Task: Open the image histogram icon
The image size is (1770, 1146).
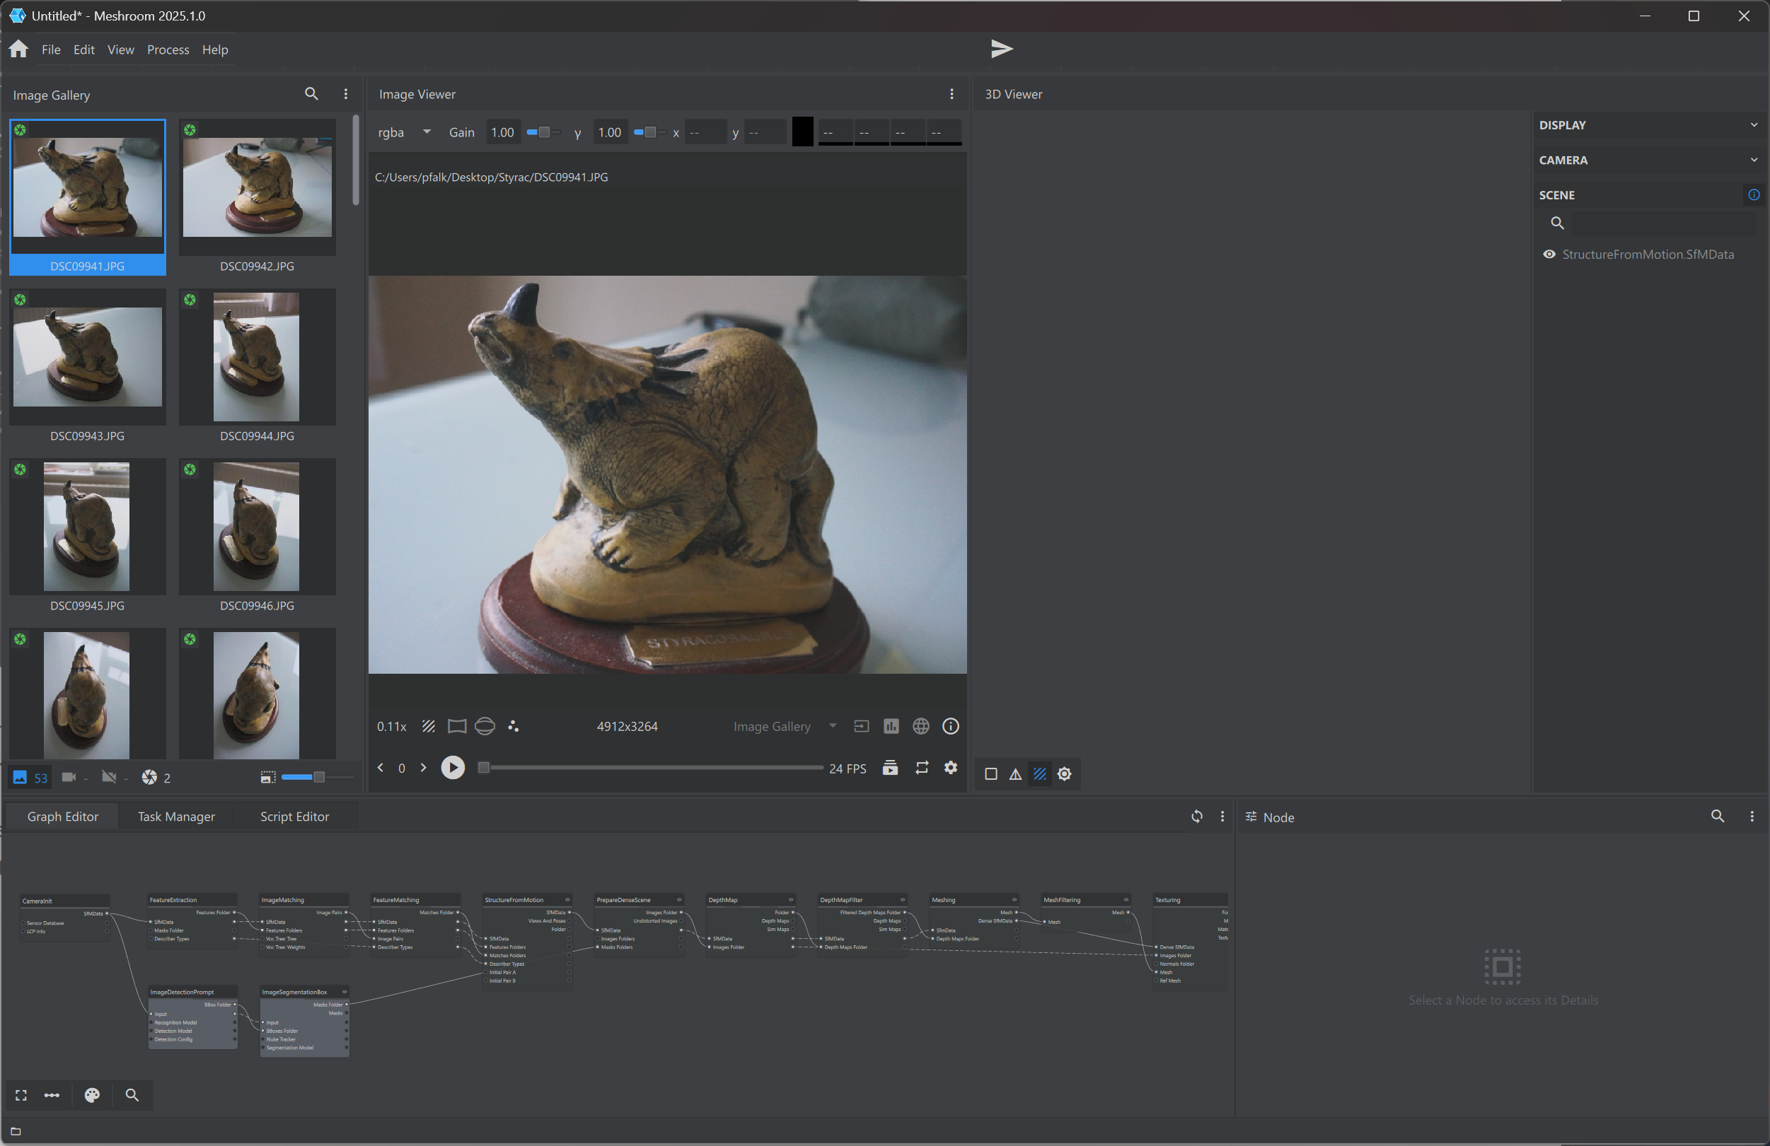Action: [891, 726]
